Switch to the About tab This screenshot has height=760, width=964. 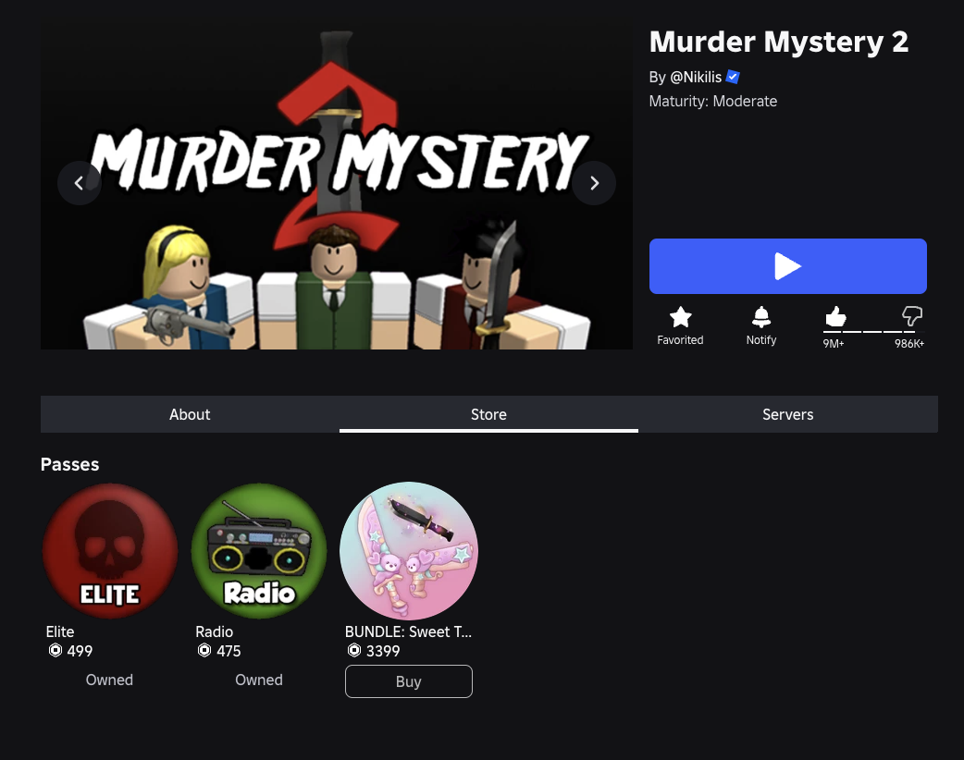pos(190,414)
